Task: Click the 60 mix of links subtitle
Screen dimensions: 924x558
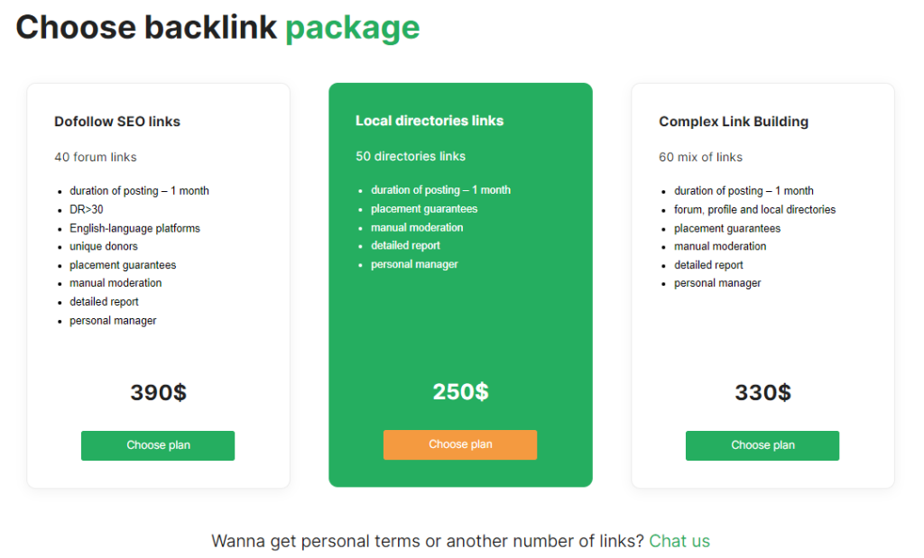Action: click(701, 157)
